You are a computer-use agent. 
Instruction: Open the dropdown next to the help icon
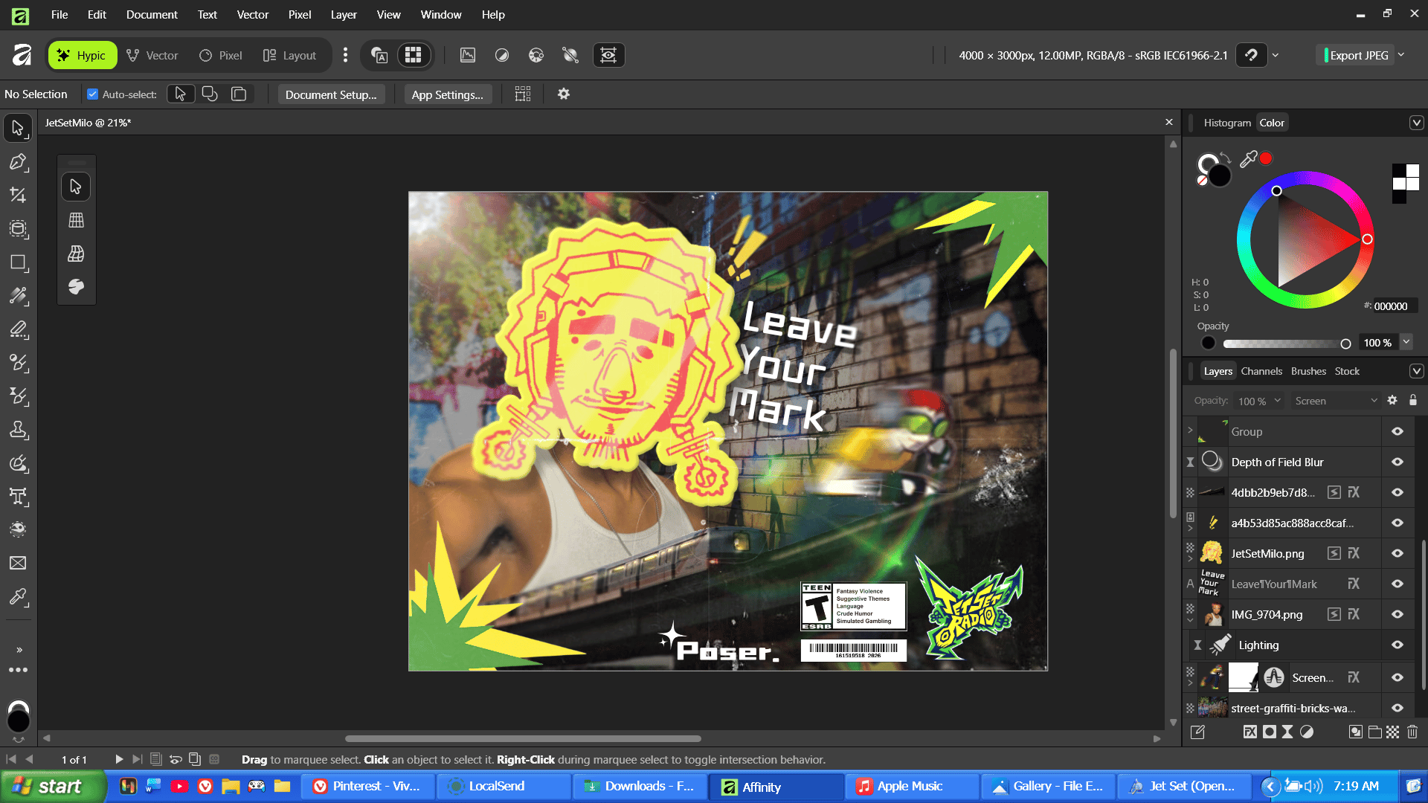coord(1276,55)
